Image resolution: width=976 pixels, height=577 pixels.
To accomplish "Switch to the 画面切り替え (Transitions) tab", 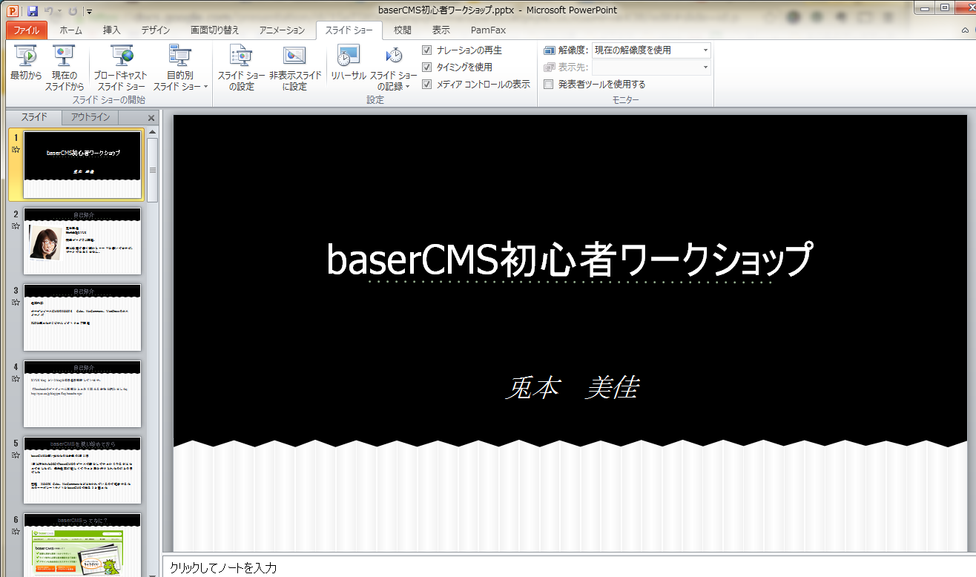I will (x=215, y=30).
